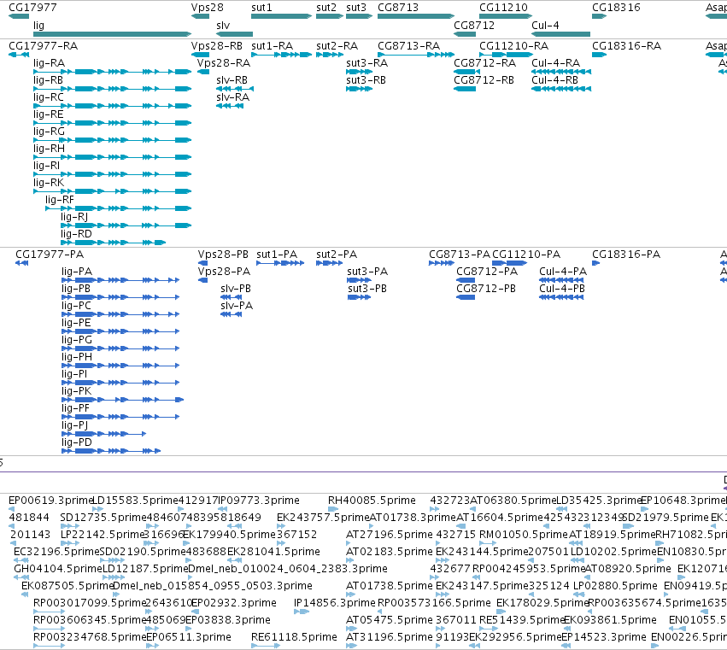Open the CG8713-PA protein label
Viewport: 727px width, 650px height.
tap(460, 255)
